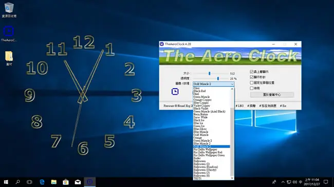Click the # LNG link in footer
The height and width of the screenshot is (187, 334).
click(239, 106)
